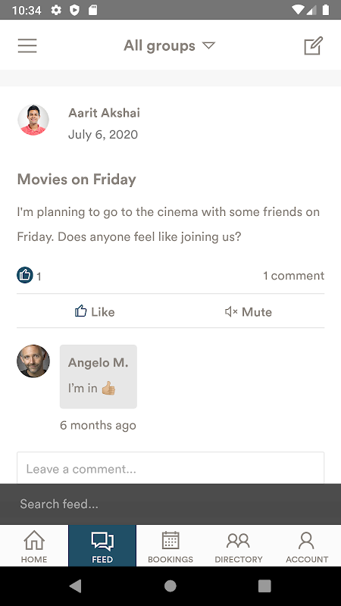Open Aarit Akshai's profile picture
The height and width of the screenshot is (606, 341).
[33, 120]
